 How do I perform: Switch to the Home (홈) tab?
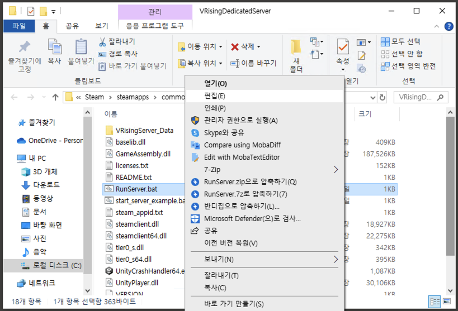click(x=46, y=26)
